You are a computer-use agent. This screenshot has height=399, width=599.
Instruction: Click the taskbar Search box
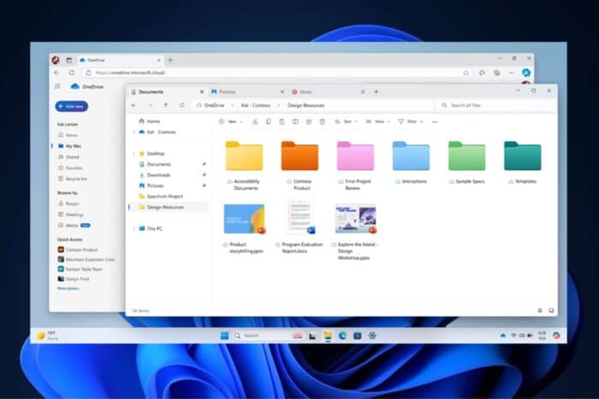(262, 336)
